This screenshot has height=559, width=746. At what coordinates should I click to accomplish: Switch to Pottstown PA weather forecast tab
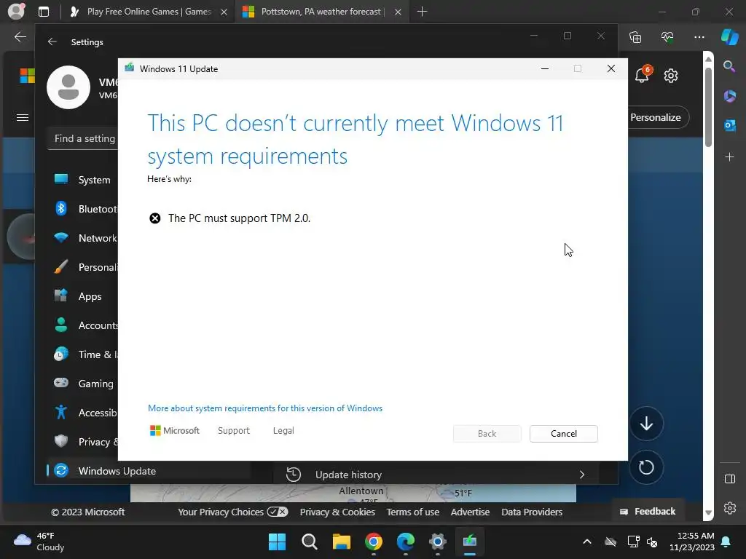(321, 12)
